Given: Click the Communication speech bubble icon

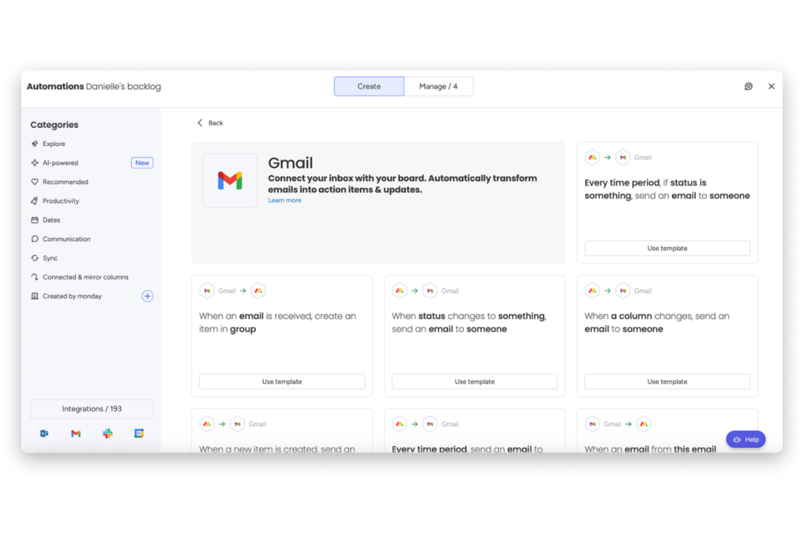Looking at the screenshot, I should tap(35, 239).
